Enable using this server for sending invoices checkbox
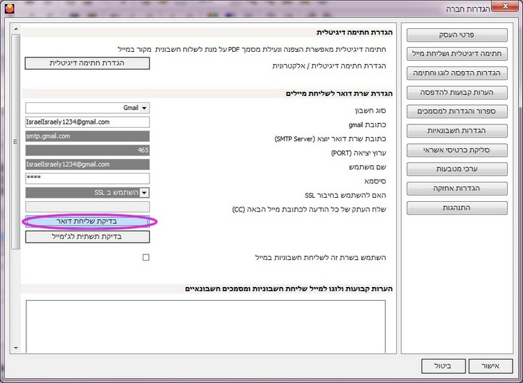523x383 pixels. pos(145,257)
